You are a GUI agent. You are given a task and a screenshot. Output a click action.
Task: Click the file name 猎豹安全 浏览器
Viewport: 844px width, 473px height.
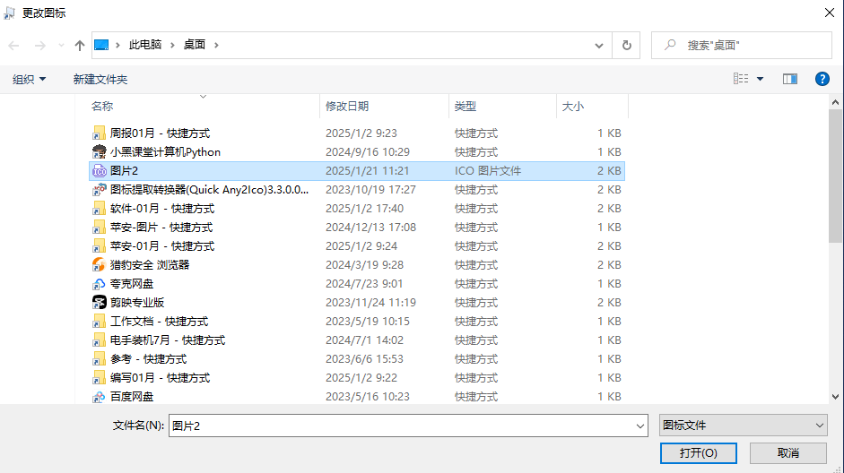(150, 264)
